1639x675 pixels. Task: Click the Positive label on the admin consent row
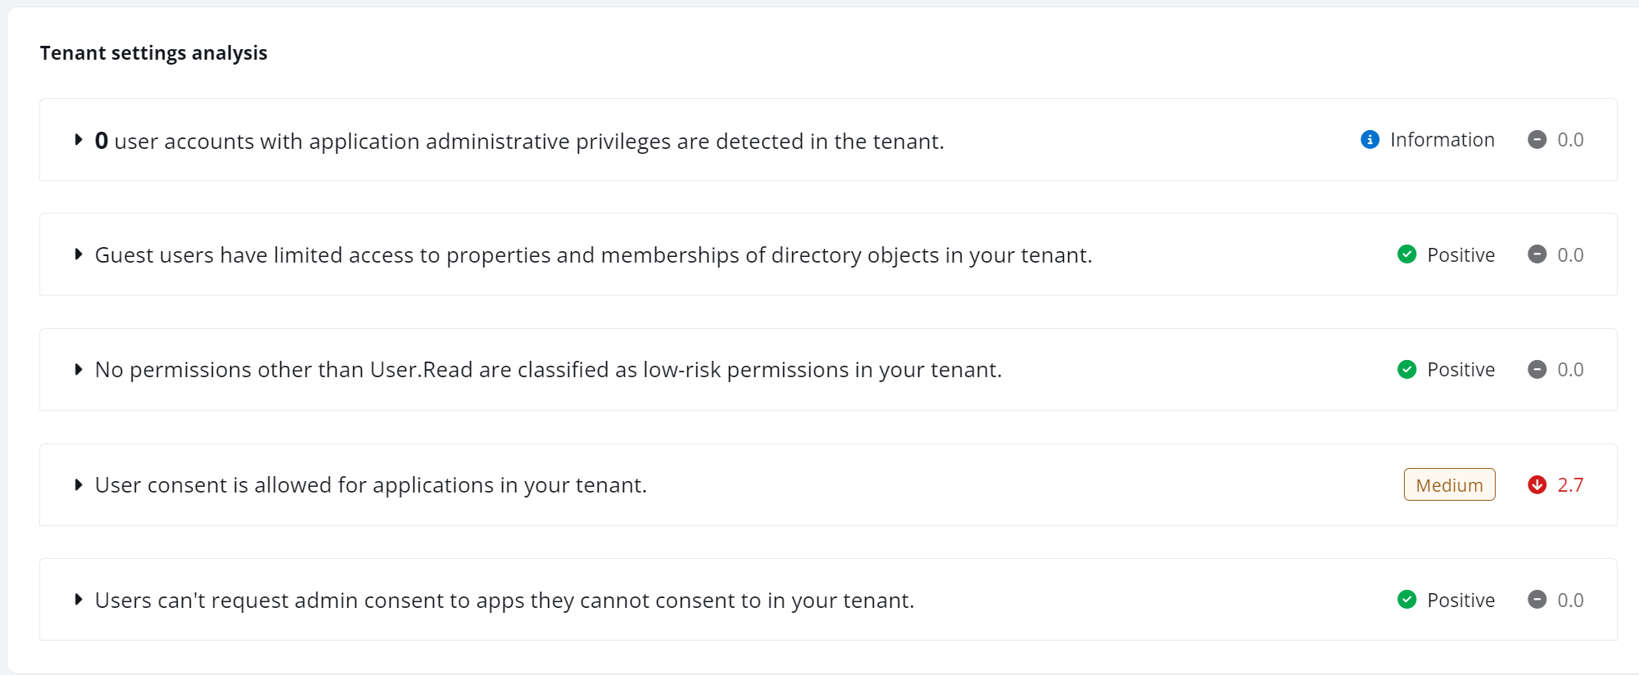[x=1460, y=600]
